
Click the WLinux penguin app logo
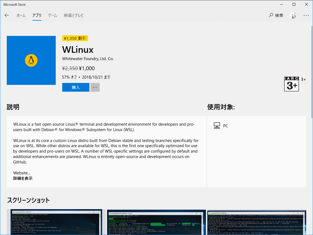(x=31, y=60)
